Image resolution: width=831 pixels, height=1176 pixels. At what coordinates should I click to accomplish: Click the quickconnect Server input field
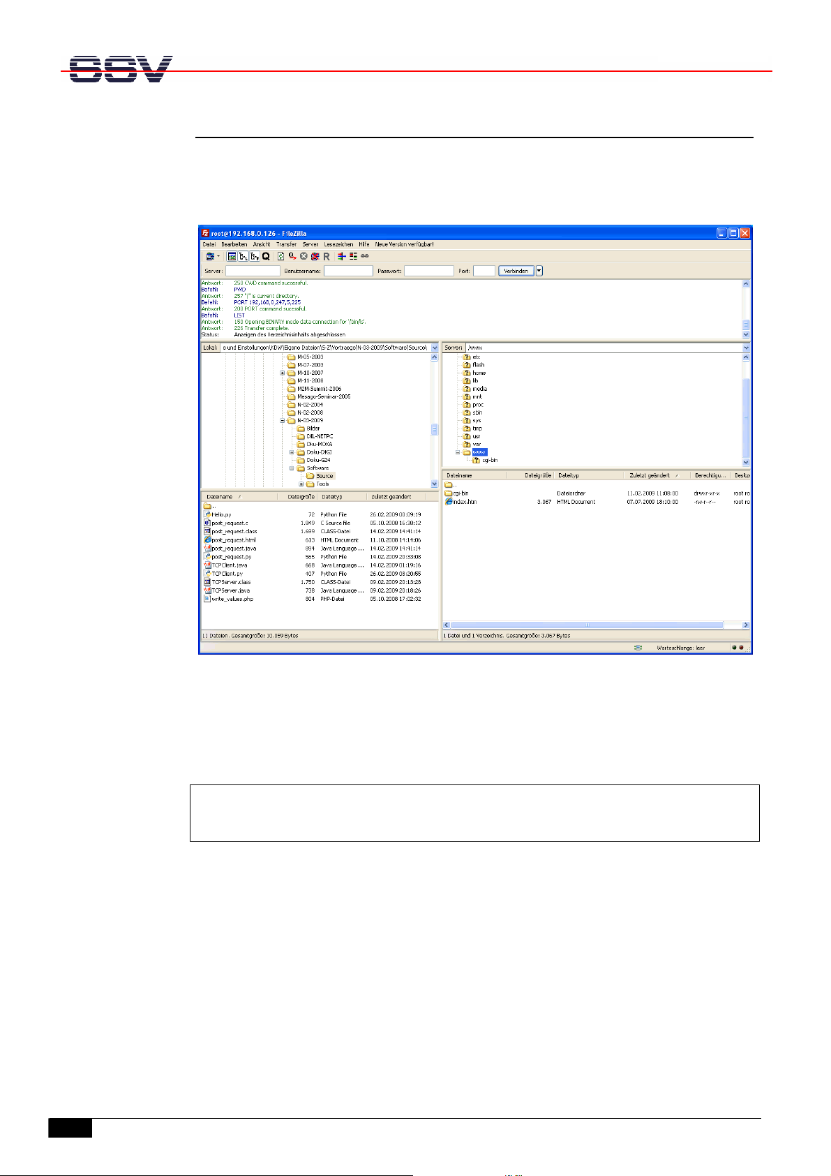point(253,271)
